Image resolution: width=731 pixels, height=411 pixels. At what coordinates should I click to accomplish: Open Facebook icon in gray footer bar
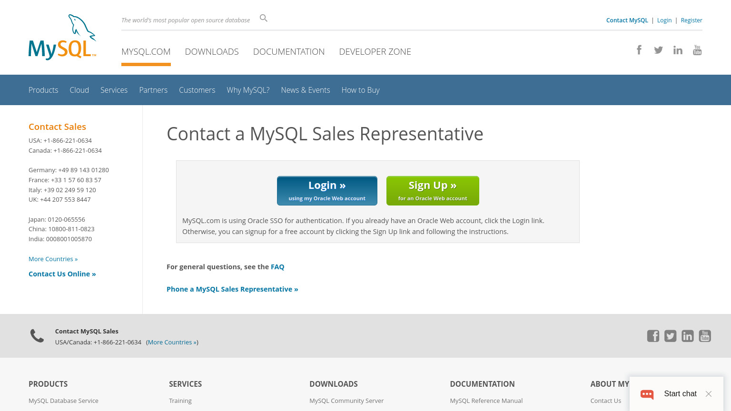[x=653, y=336]
